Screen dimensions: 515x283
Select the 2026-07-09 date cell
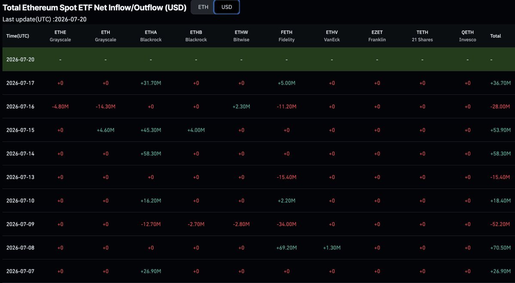(20, 224)
